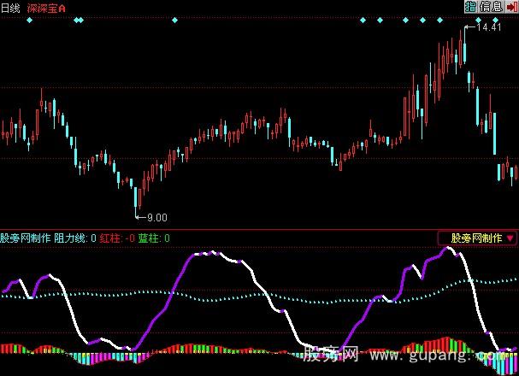Open the 信息 info button
The height and width of the screenshot is (376, 519).
(x=491, y=7)
